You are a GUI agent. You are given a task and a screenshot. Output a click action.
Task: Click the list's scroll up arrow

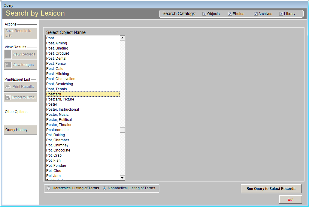tap(122, 37)
